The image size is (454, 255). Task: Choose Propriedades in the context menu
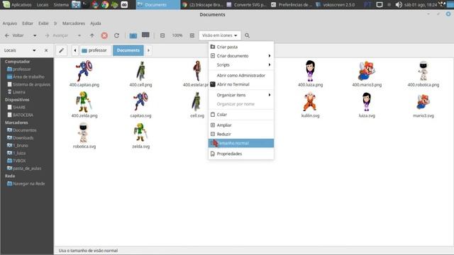(x=241, y=154)
